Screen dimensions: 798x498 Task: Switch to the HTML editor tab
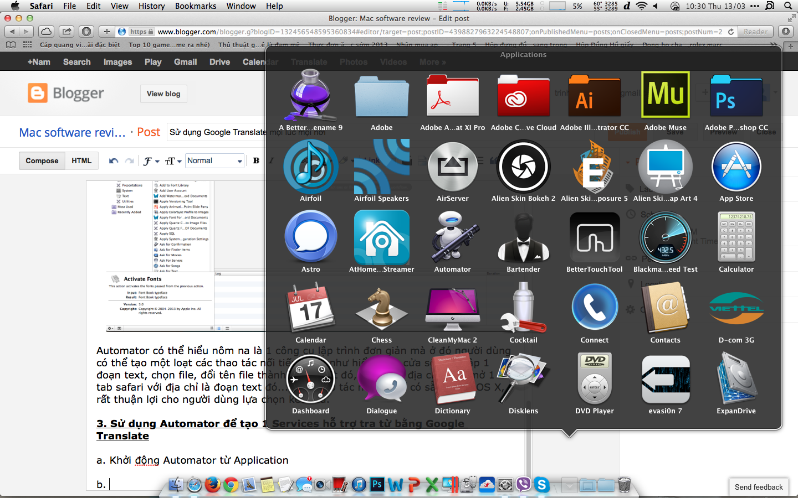[81, 160]
